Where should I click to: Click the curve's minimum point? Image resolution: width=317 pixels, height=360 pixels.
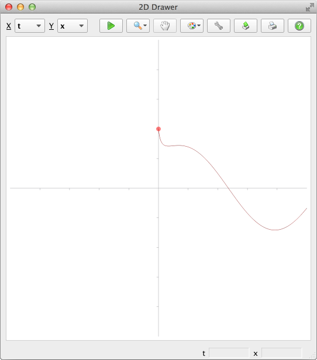pos(275,230)
